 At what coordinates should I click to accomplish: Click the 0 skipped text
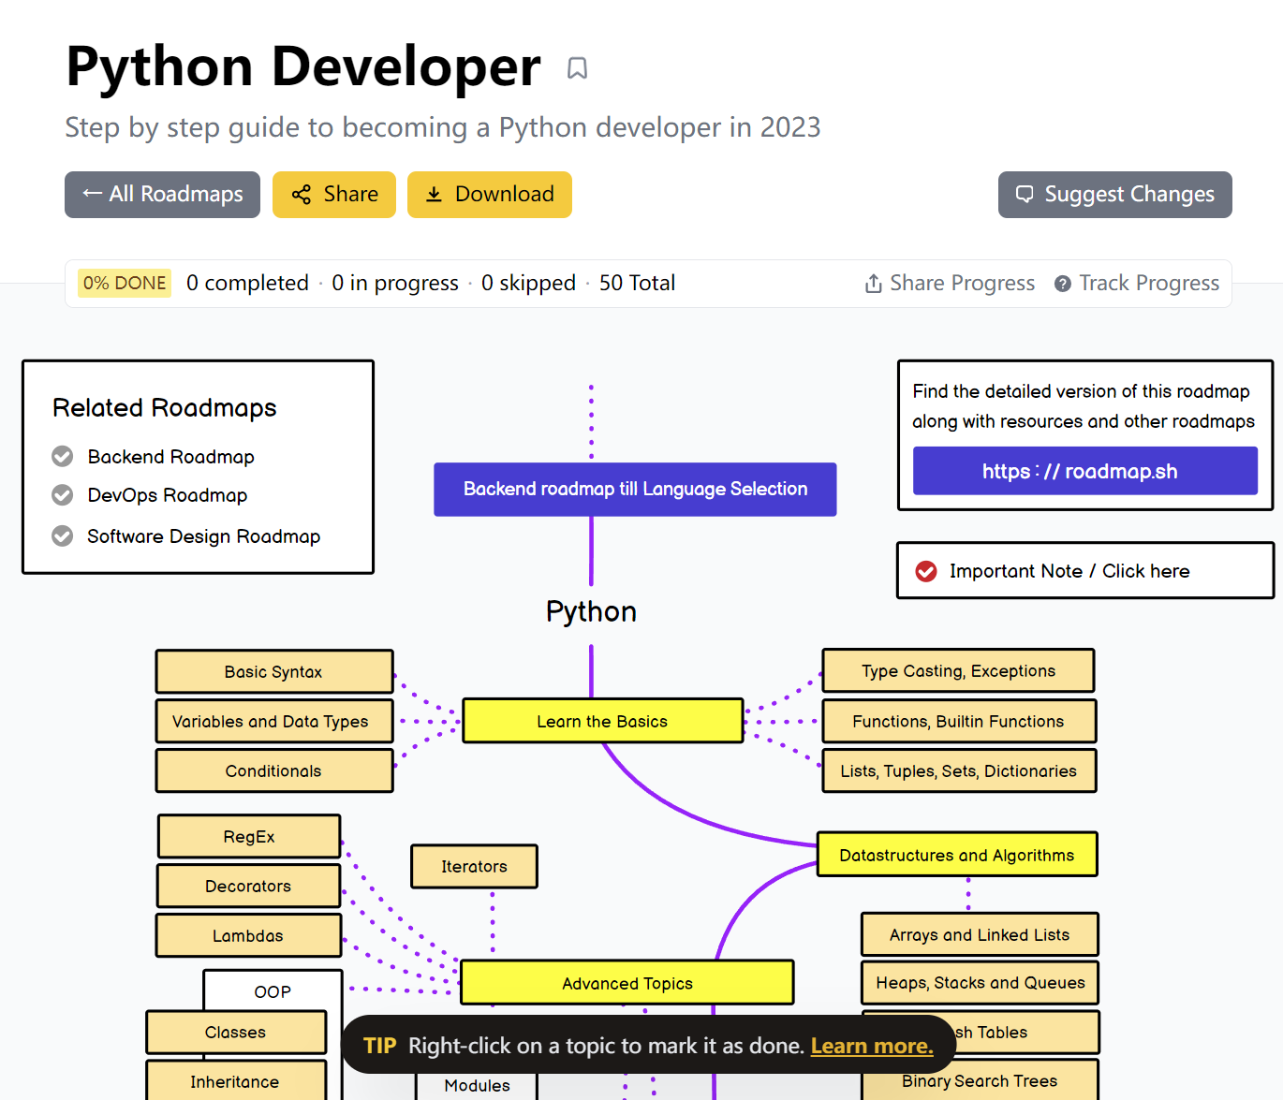pyautogui.click(x=528, y=284)
